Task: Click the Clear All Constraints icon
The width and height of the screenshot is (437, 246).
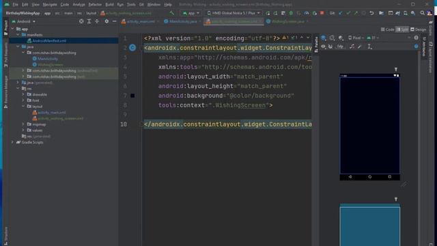Action: 352,46
